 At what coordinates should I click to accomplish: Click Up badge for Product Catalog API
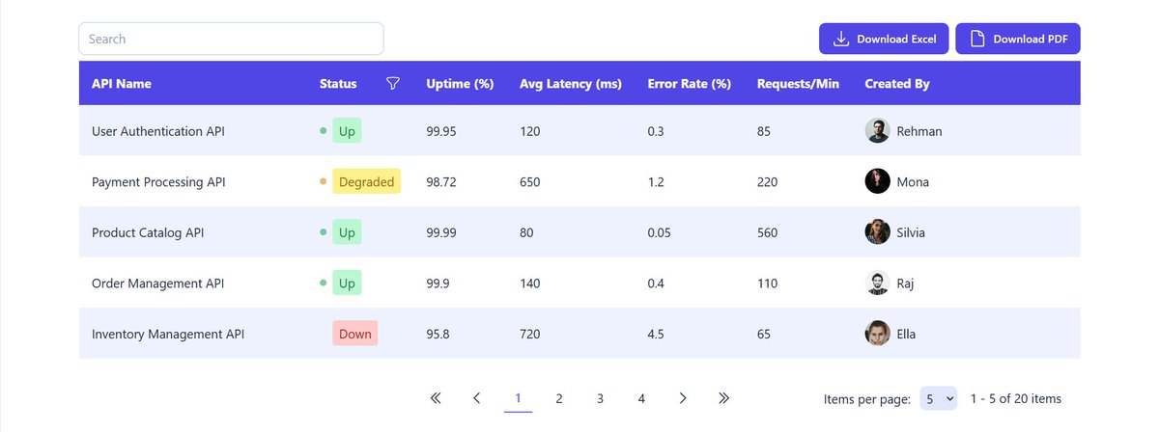click(347, 232)
